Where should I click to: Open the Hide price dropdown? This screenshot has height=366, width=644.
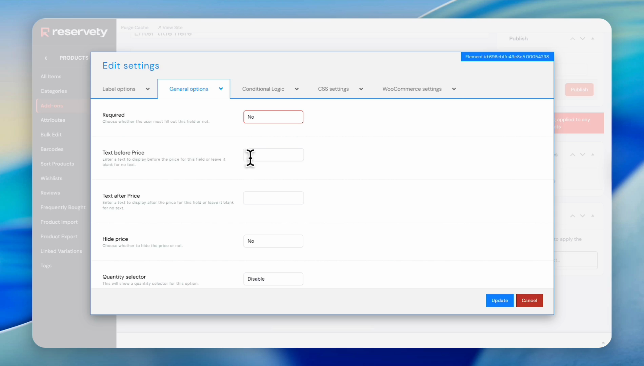[x=273, y=241]
